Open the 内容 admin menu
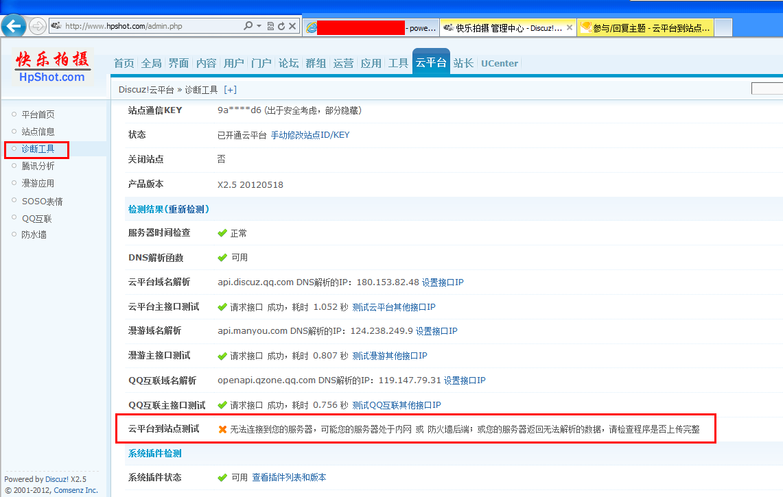Viewport: 783px width, 497px height. 207,63
